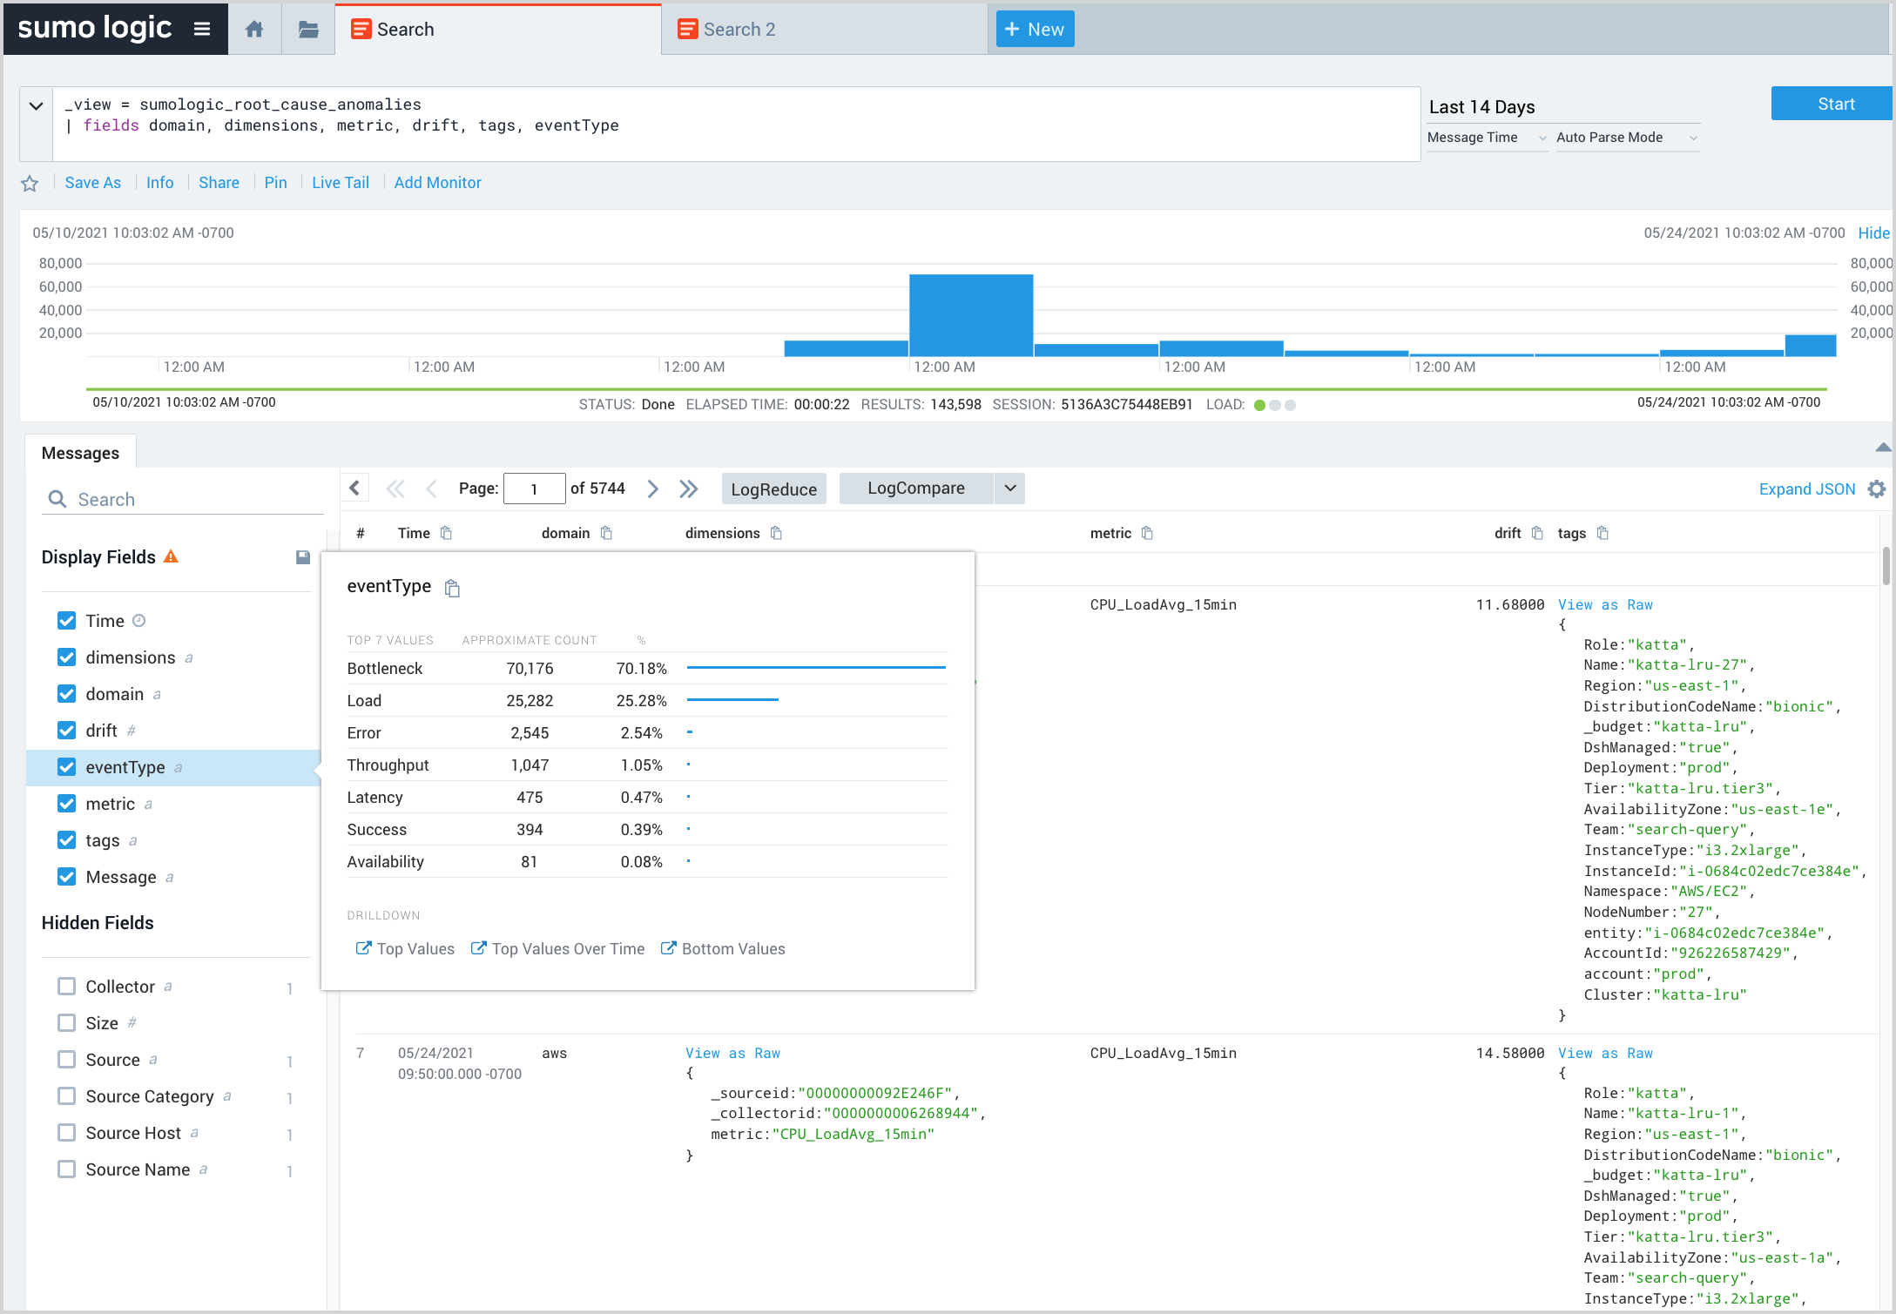Screen dimensions: 1896x1314
Task: Go to next results page
Action: (x=653, y=489)
